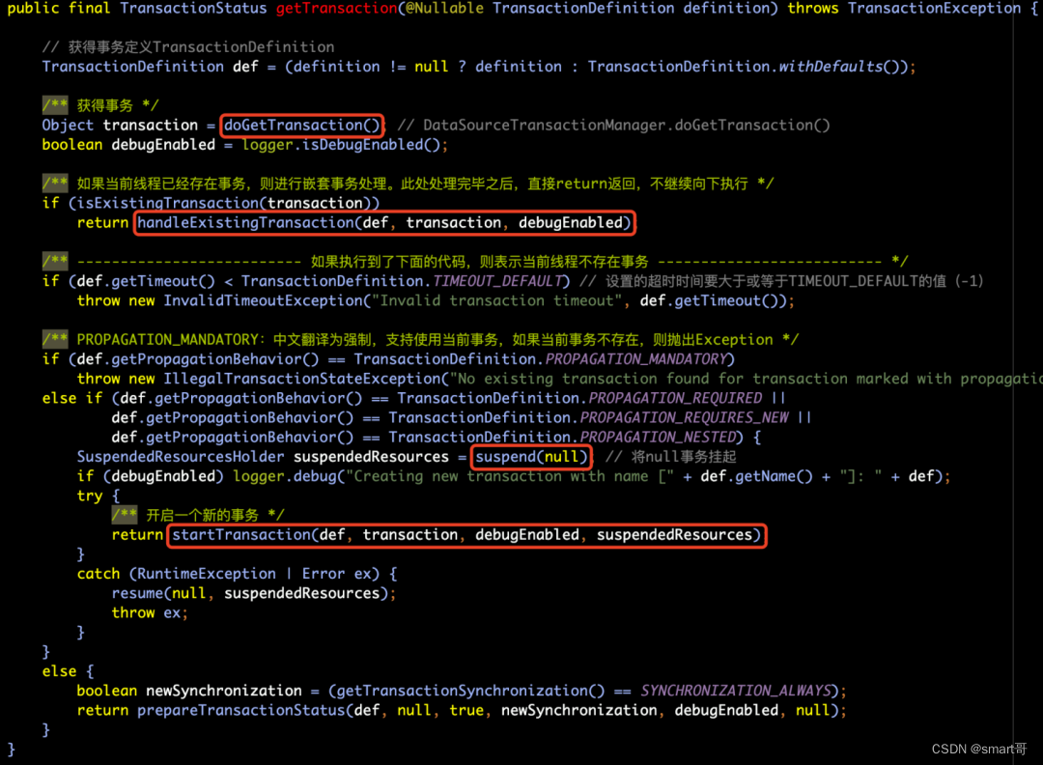Screen dimensions: 1043x765
Task: Click the SuspendedResourcesHolder type name
Action: [x=181, y=457]
